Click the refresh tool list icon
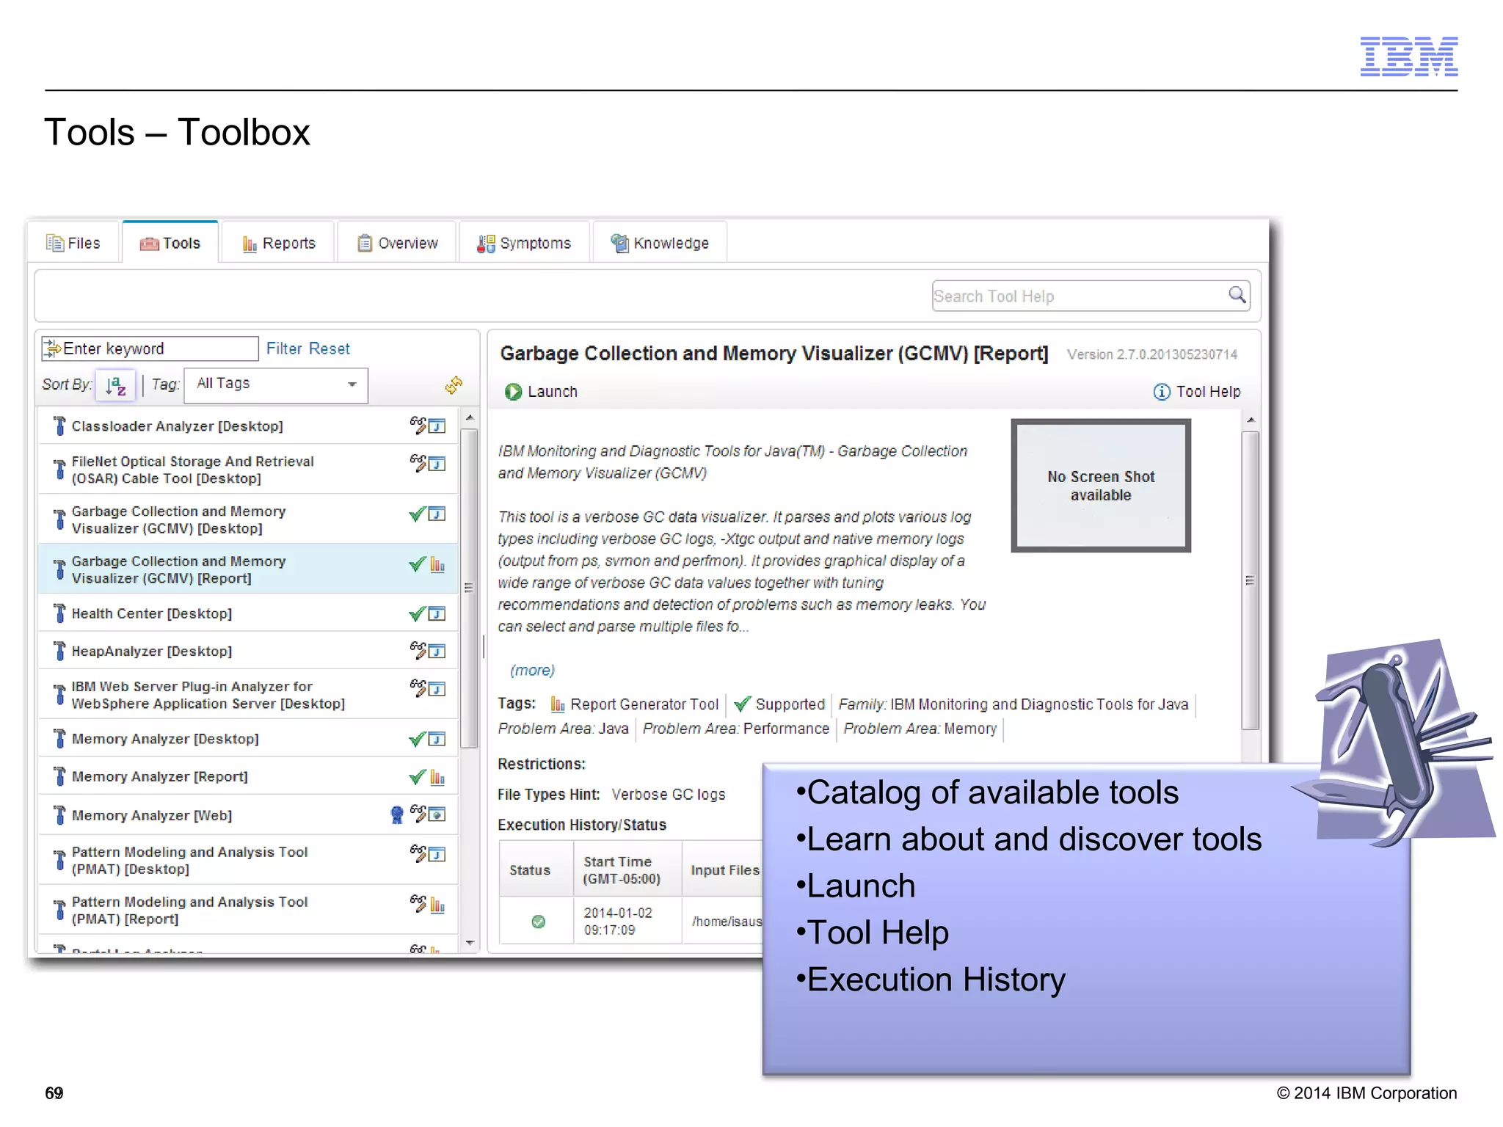 [x=454, y=384]
